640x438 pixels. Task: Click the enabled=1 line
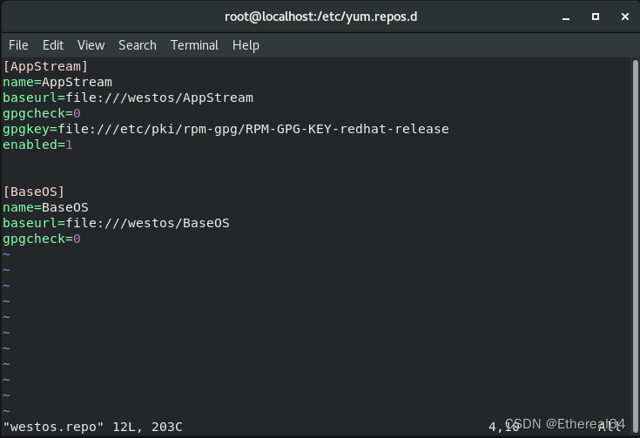click(37, 145)
